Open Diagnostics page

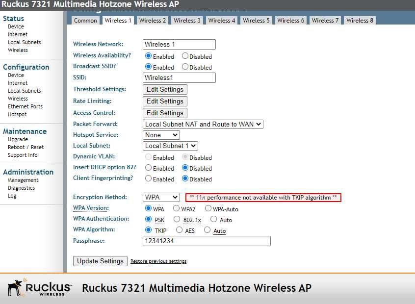click(x=21, y=188)
